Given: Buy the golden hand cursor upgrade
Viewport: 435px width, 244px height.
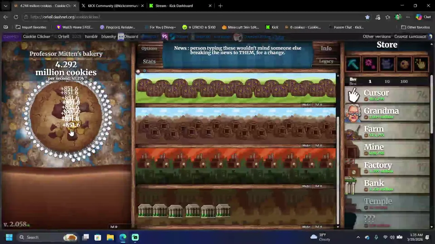Looking at the screenshot, I should click(x=421, y=64).
